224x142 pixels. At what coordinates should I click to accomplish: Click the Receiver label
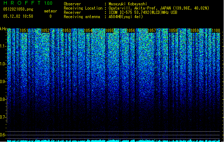pyautogui.click(x=72, y=12)
